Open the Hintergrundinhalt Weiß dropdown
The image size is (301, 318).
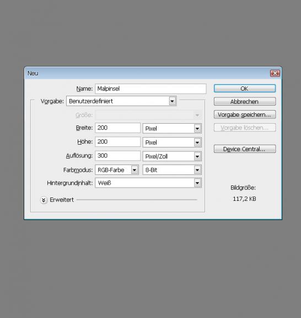click(148, 183)
